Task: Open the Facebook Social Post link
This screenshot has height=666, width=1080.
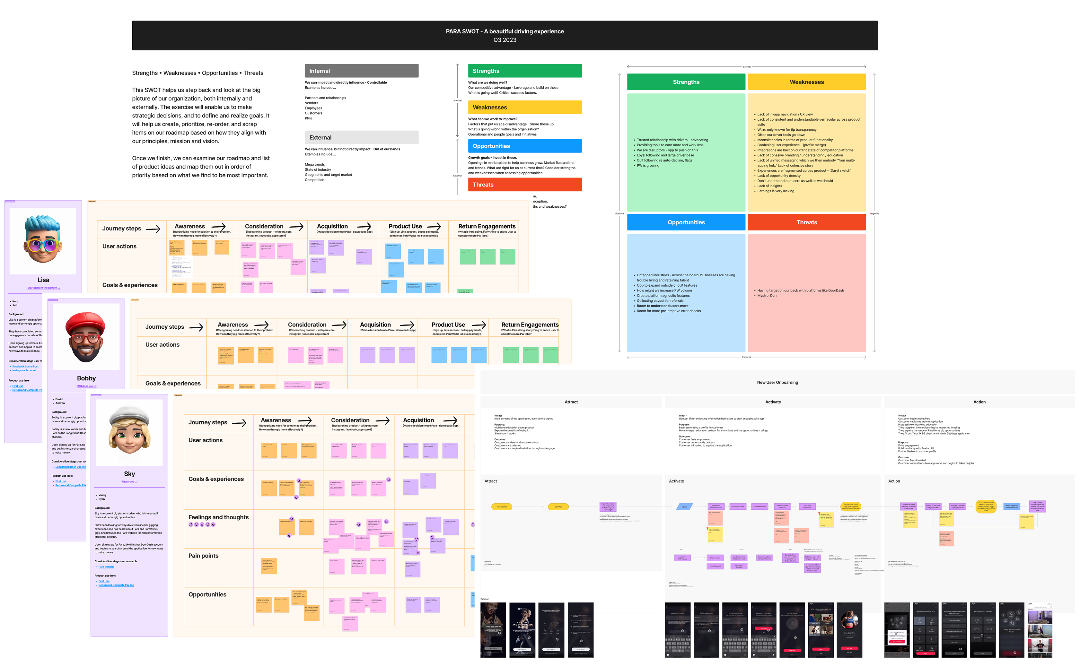Action: (25, 367)
